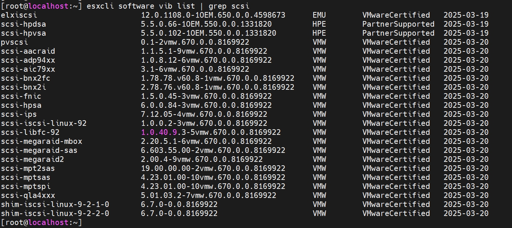512x228 pixels.
Task: Select the scsi-bnx2fc package name
Action: pos(26,78)
